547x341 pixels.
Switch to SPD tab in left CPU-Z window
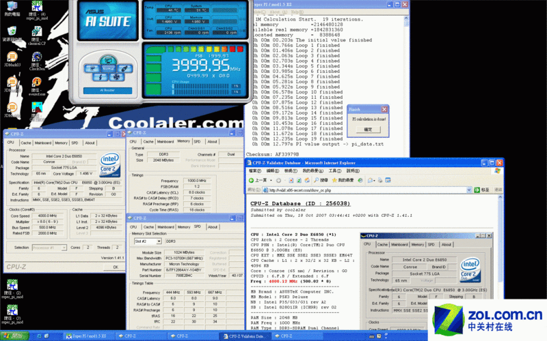(75, 143)
